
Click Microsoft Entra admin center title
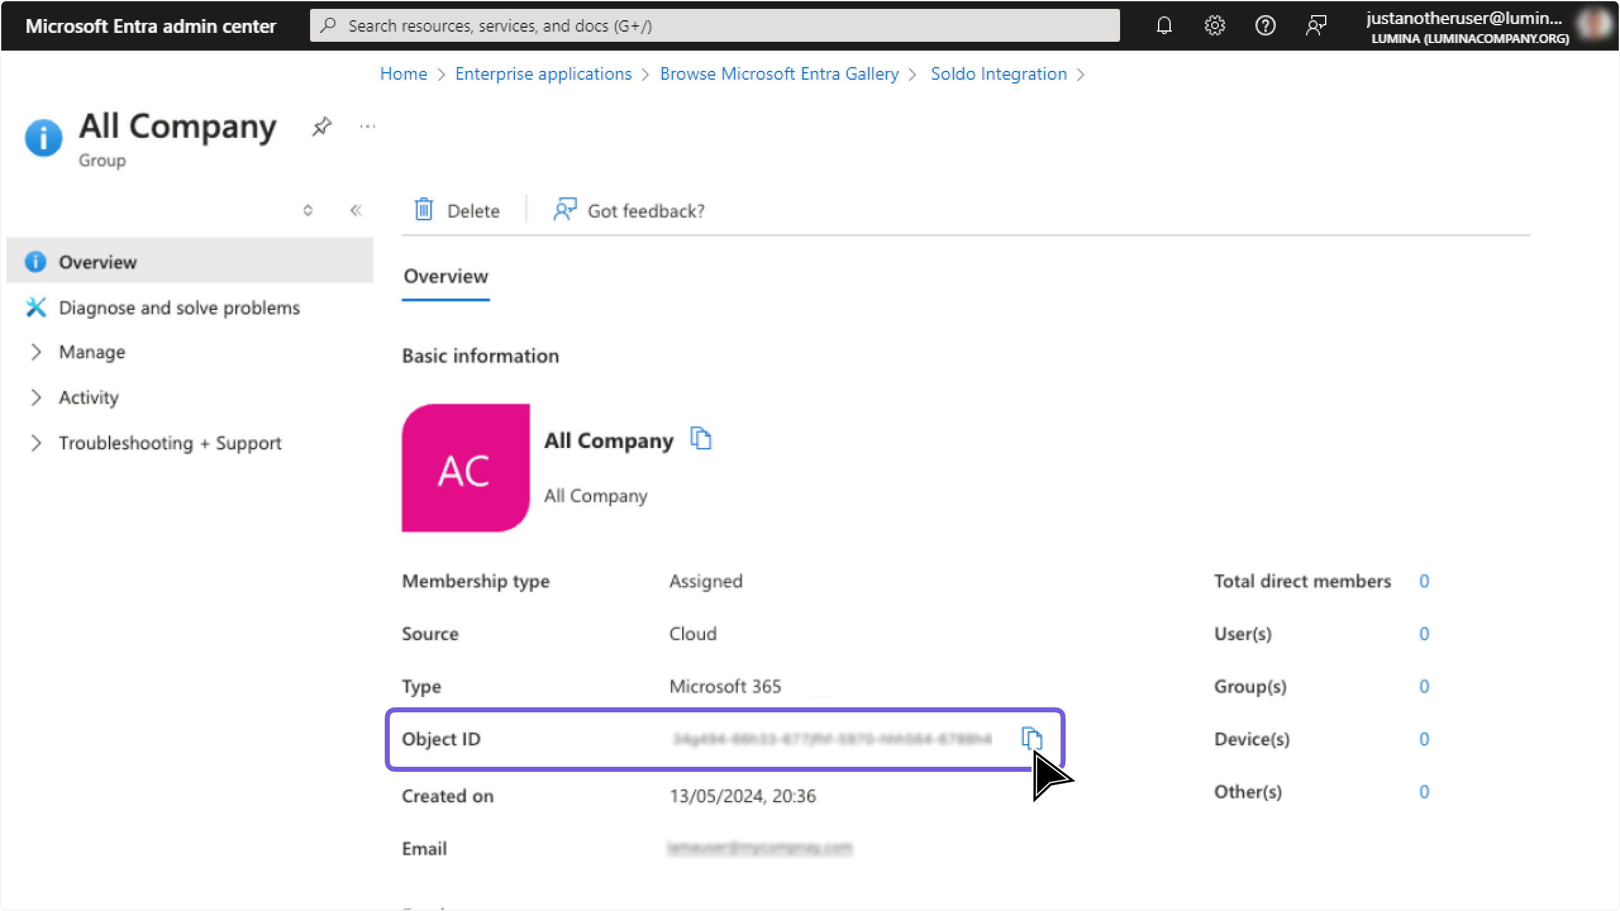[x=151, y=26]
